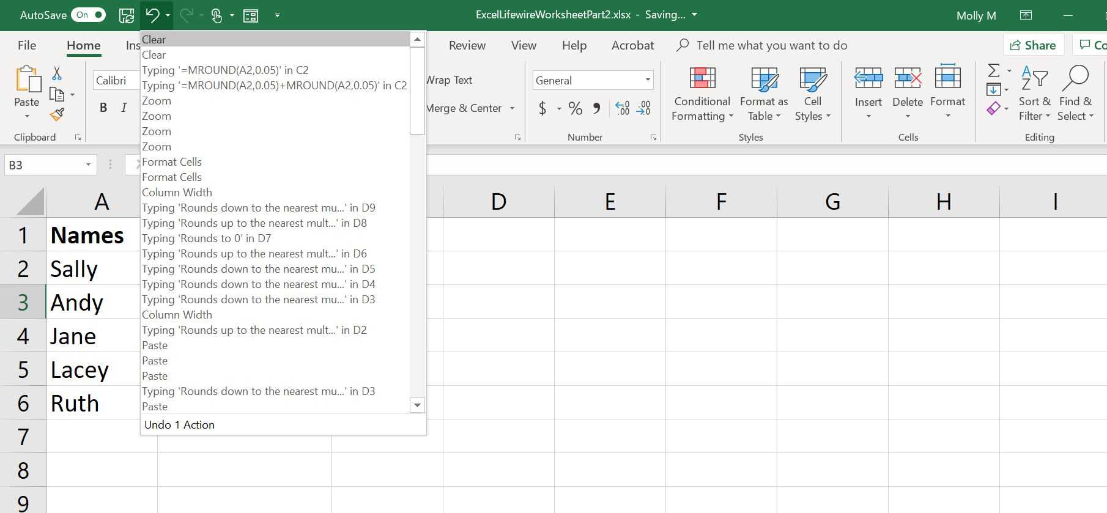Toggle Italic formatting
The image size is (1107, 513).
[124, 108]
